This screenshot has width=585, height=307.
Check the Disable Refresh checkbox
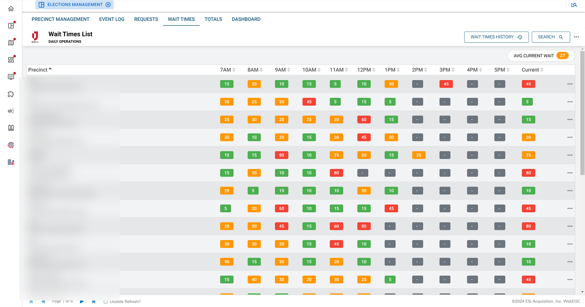coord(105,302)
